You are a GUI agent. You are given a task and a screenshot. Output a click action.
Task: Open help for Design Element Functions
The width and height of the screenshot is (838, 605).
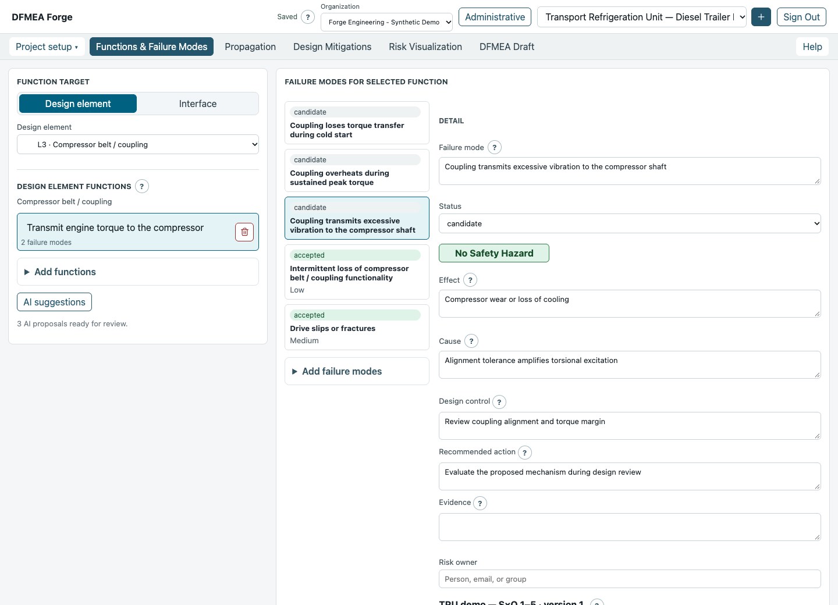142,186
